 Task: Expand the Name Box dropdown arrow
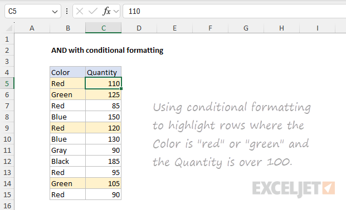55,12
